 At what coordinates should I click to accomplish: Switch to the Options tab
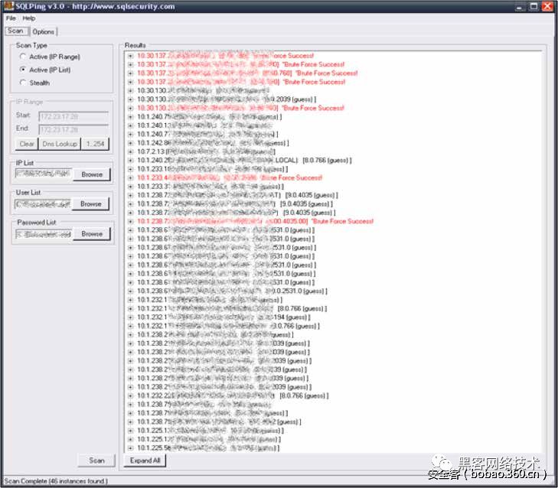[x=44, y=31]
